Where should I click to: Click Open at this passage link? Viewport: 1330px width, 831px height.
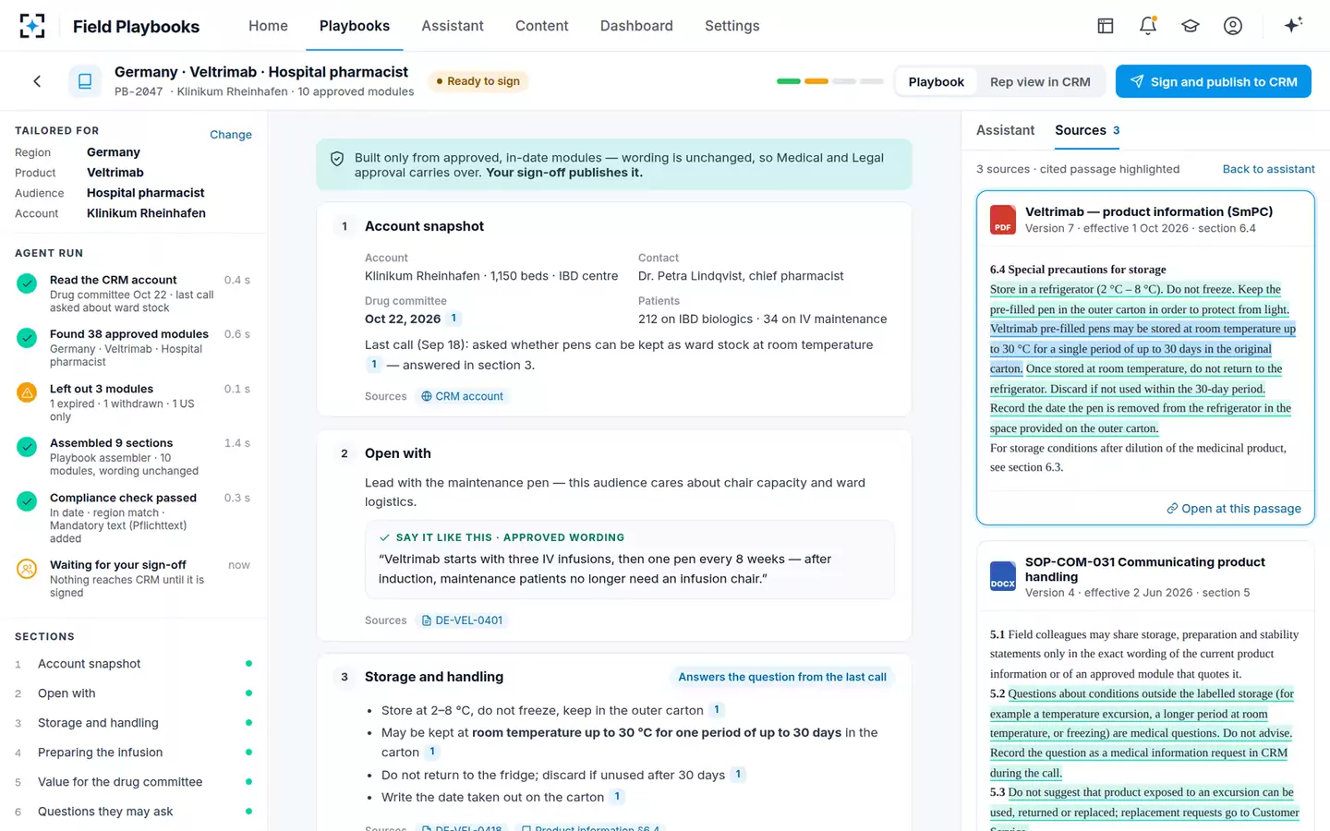pyautogui.click(x=1233, y=509)
